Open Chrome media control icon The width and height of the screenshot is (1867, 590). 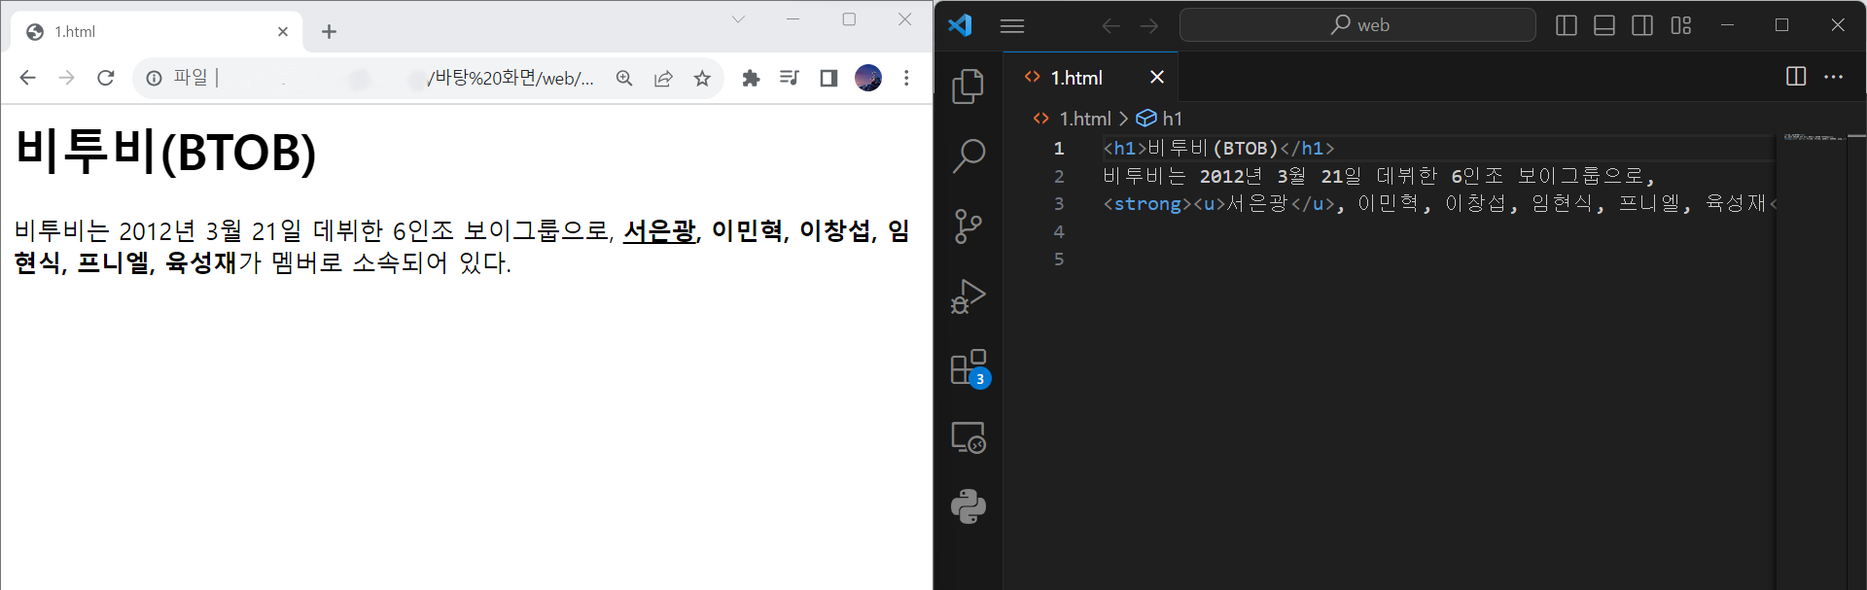click(x=790, y=78)
